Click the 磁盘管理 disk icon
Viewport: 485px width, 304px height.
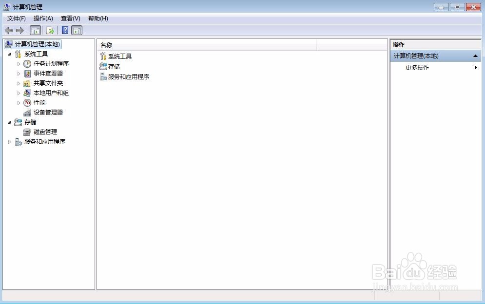pyautogui.click(x=27, y=132)
